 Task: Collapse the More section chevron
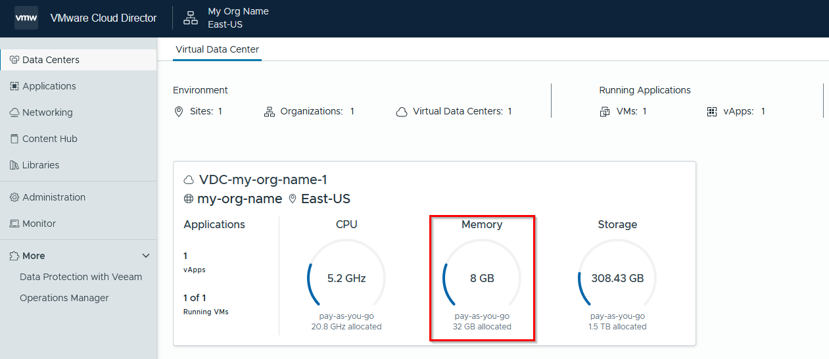[x=146, y=256]
